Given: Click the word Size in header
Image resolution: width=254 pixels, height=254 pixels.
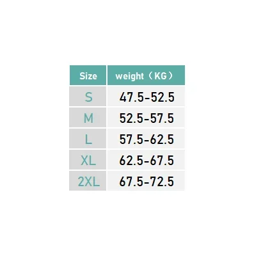Looking at the screenshot, I should [x=88, y=76].
